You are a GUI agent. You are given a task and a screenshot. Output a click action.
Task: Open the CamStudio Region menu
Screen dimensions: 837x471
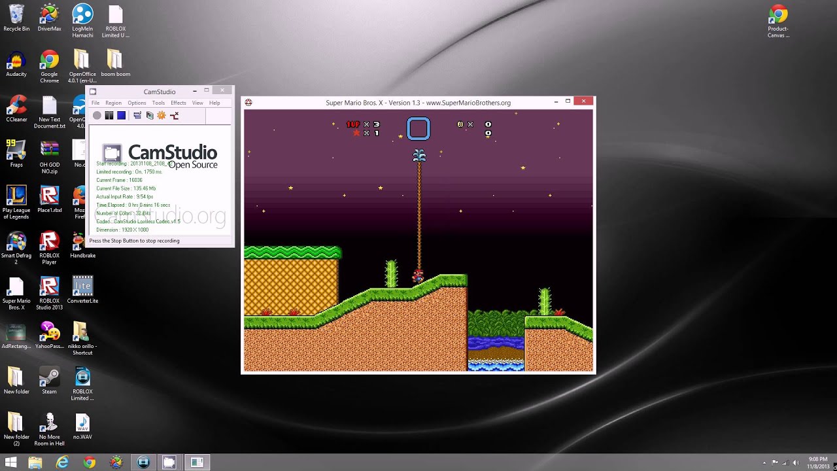click(x=113, y=103)
